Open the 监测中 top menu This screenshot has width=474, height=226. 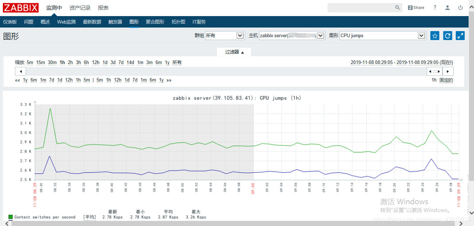point(54,8)
